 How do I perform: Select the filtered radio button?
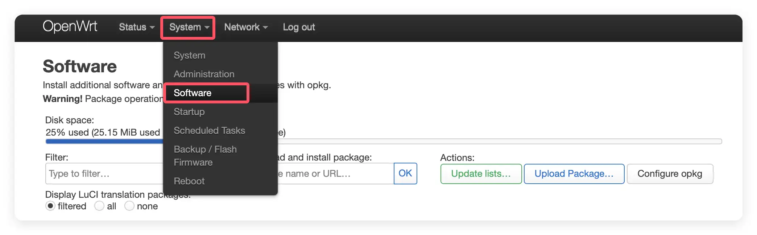[50, 206]
